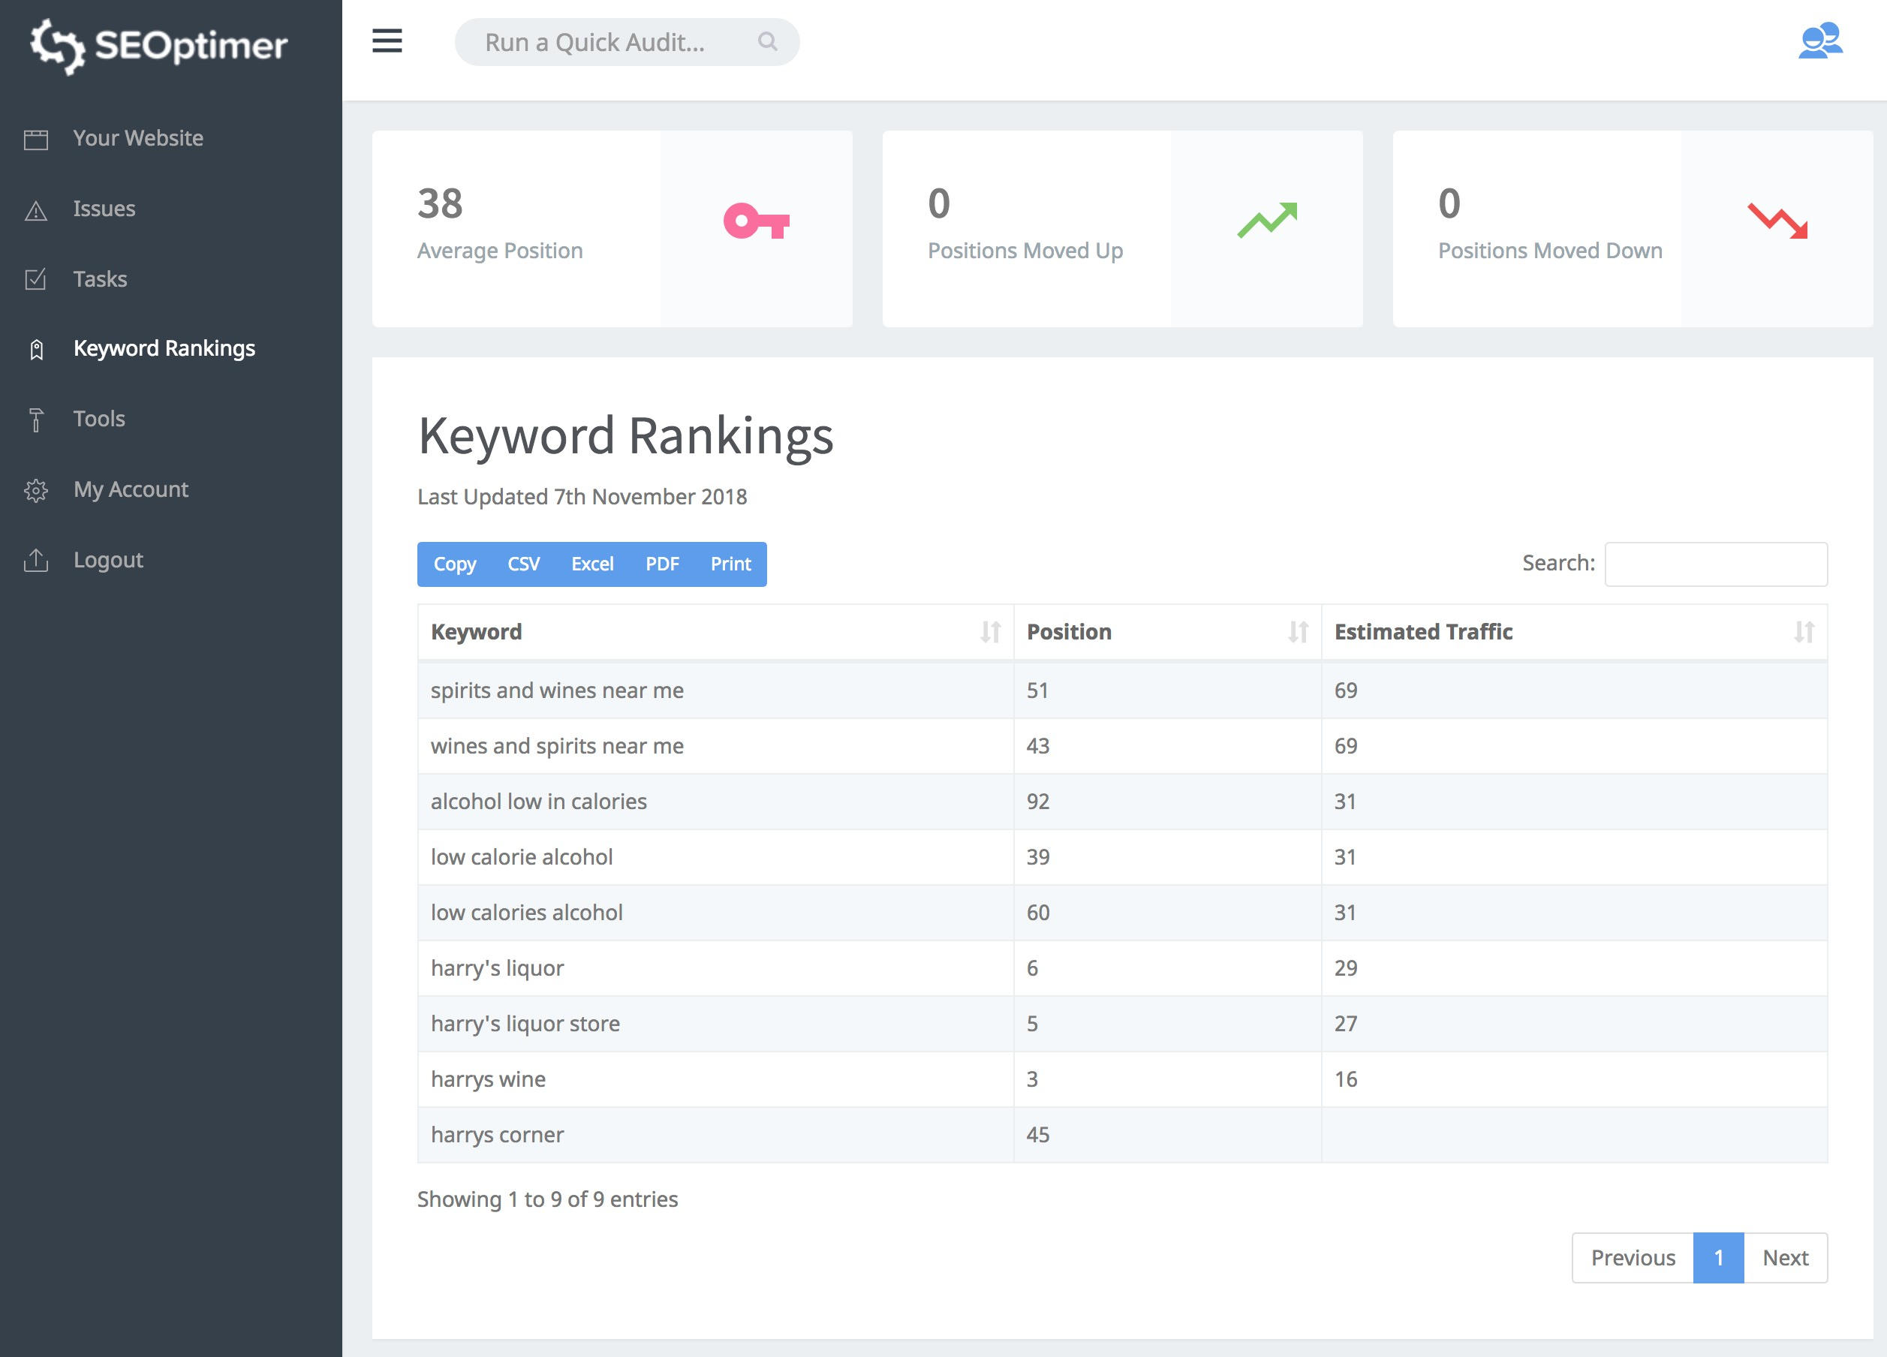Click the Next pagination button
Screen dimensions: 1887x1357
[1785, 1258]
